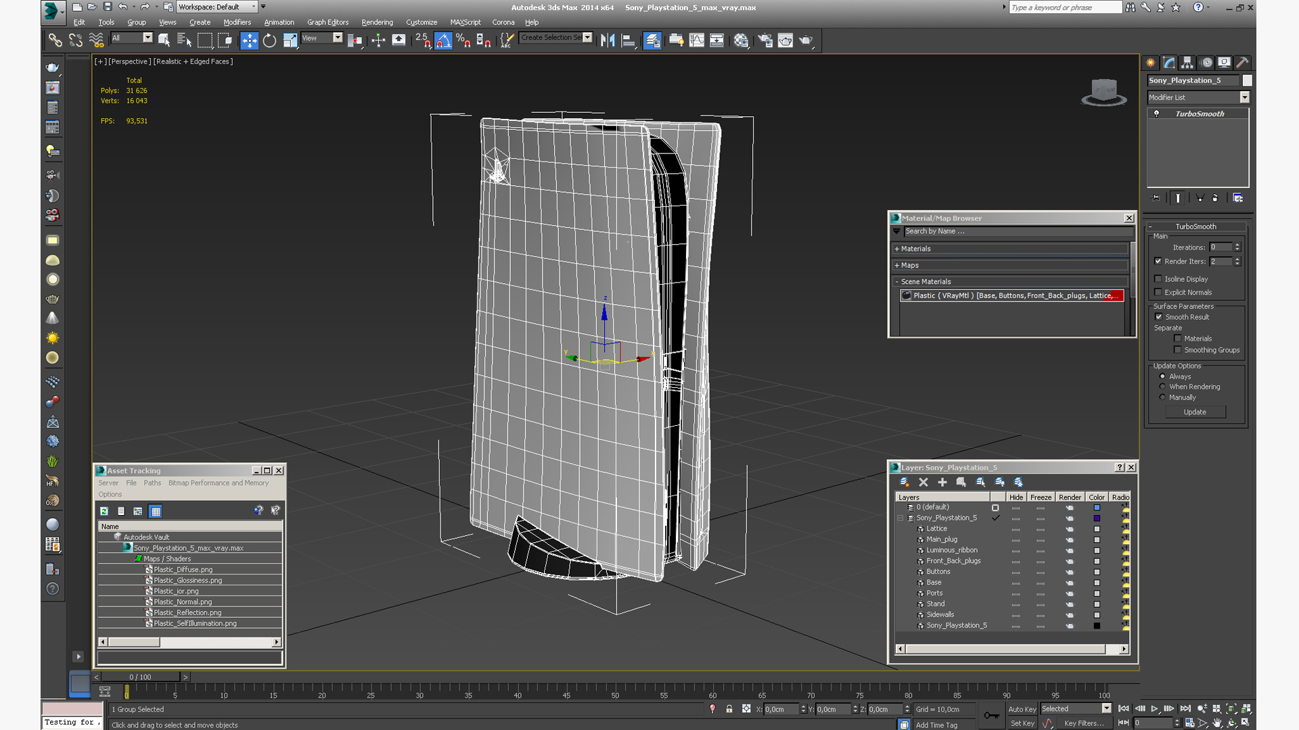
Task: Activate Select and Rotate tool
Action: (269, 41)
